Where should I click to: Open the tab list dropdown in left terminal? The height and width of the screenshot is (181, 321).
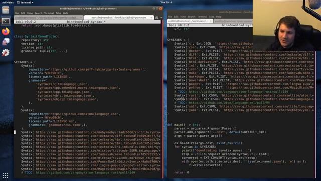(x=161, y=18)
